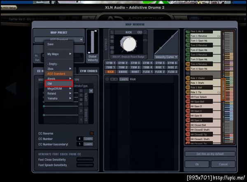
Task: Click the L button beside the Kick title
Action: click(x=112, y=33)
